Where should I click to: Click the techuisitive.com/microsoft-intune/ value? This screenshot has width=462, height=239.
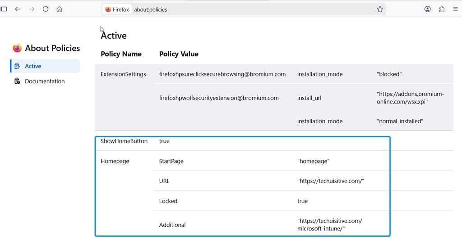point(330,225)
